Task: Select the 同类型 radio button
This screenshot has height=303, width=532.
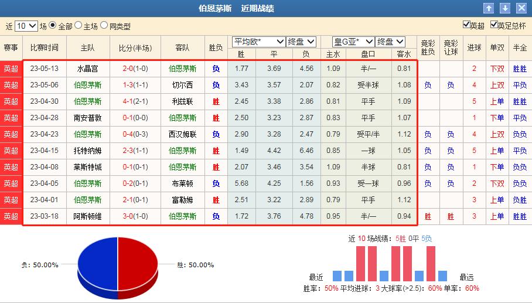Action: 104,25
